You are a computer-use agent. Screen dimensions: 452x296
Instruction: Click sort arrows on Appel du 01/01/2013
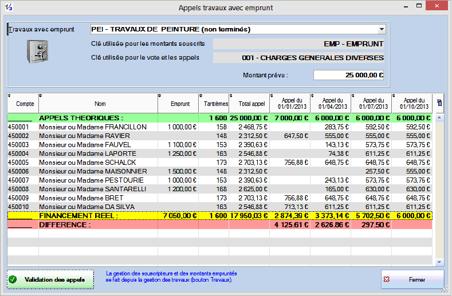click(x=272, y=96)
